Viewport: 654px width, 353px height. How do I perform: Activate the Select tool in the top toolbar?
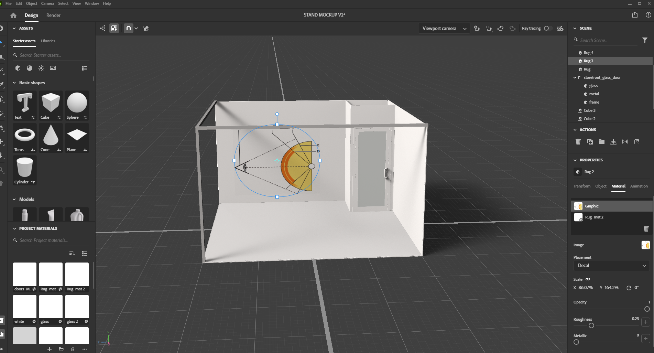114,28
